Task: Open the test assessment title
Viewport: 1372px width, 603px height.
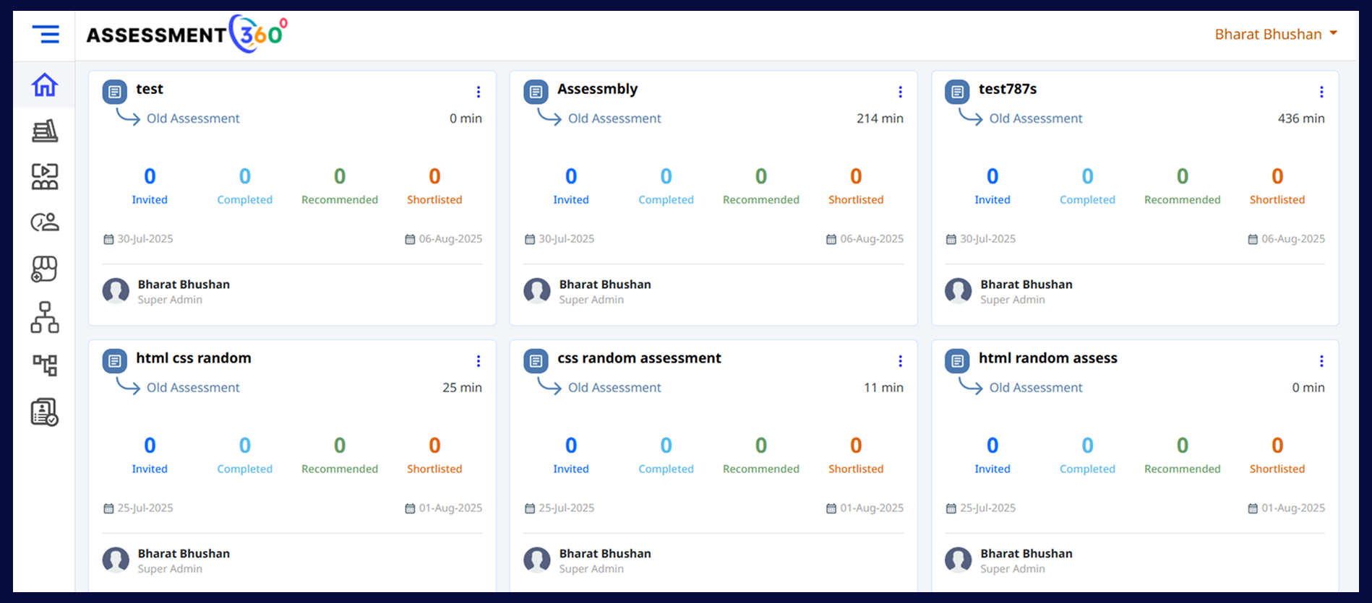Action: click(x=150, y=89)
